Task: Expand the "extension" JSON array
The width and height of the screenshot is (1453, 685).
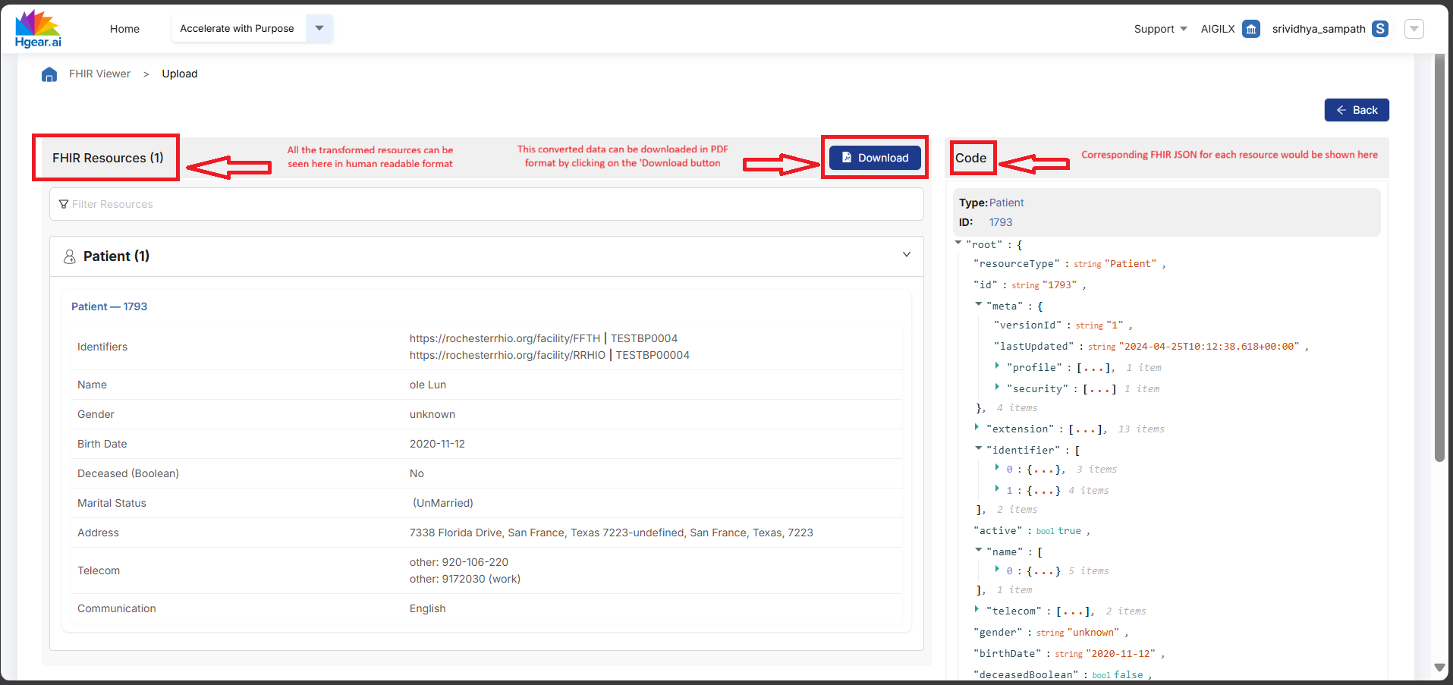Action: pyautogui.click(x=977, y=427)
